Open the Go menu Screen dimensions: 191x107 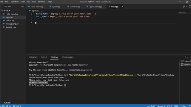point(29,2)
